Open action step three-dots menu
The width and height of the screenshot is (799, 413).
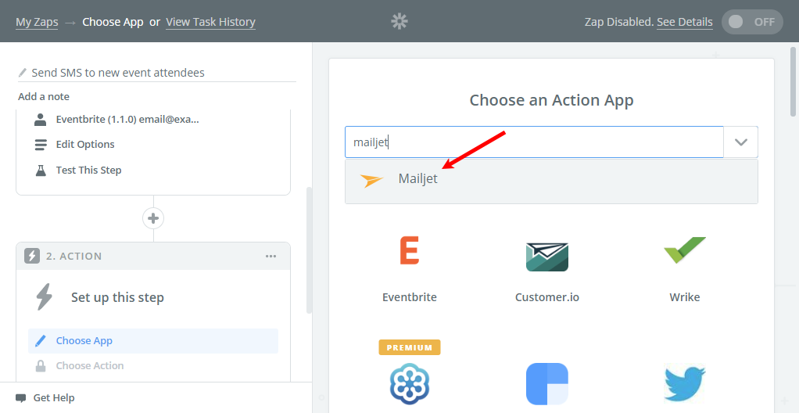click(x=271, y=256)
